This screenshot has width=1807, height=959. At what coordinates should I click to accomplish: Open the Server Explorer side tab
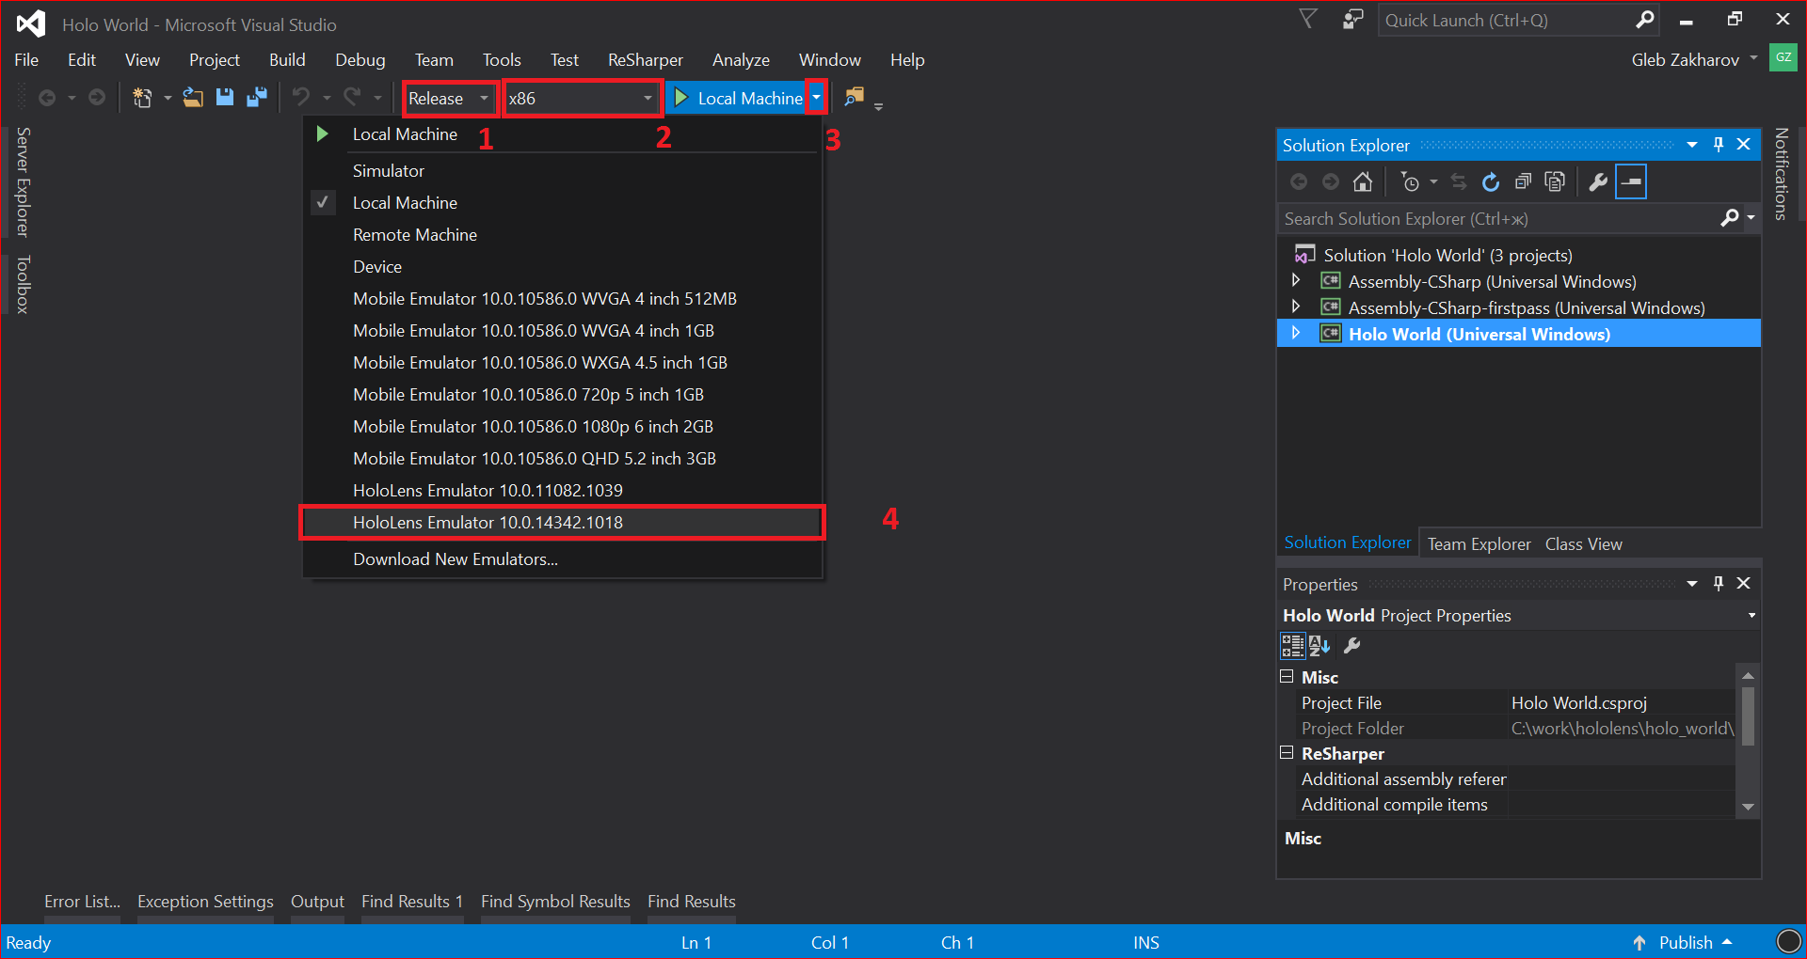[24, 181]
